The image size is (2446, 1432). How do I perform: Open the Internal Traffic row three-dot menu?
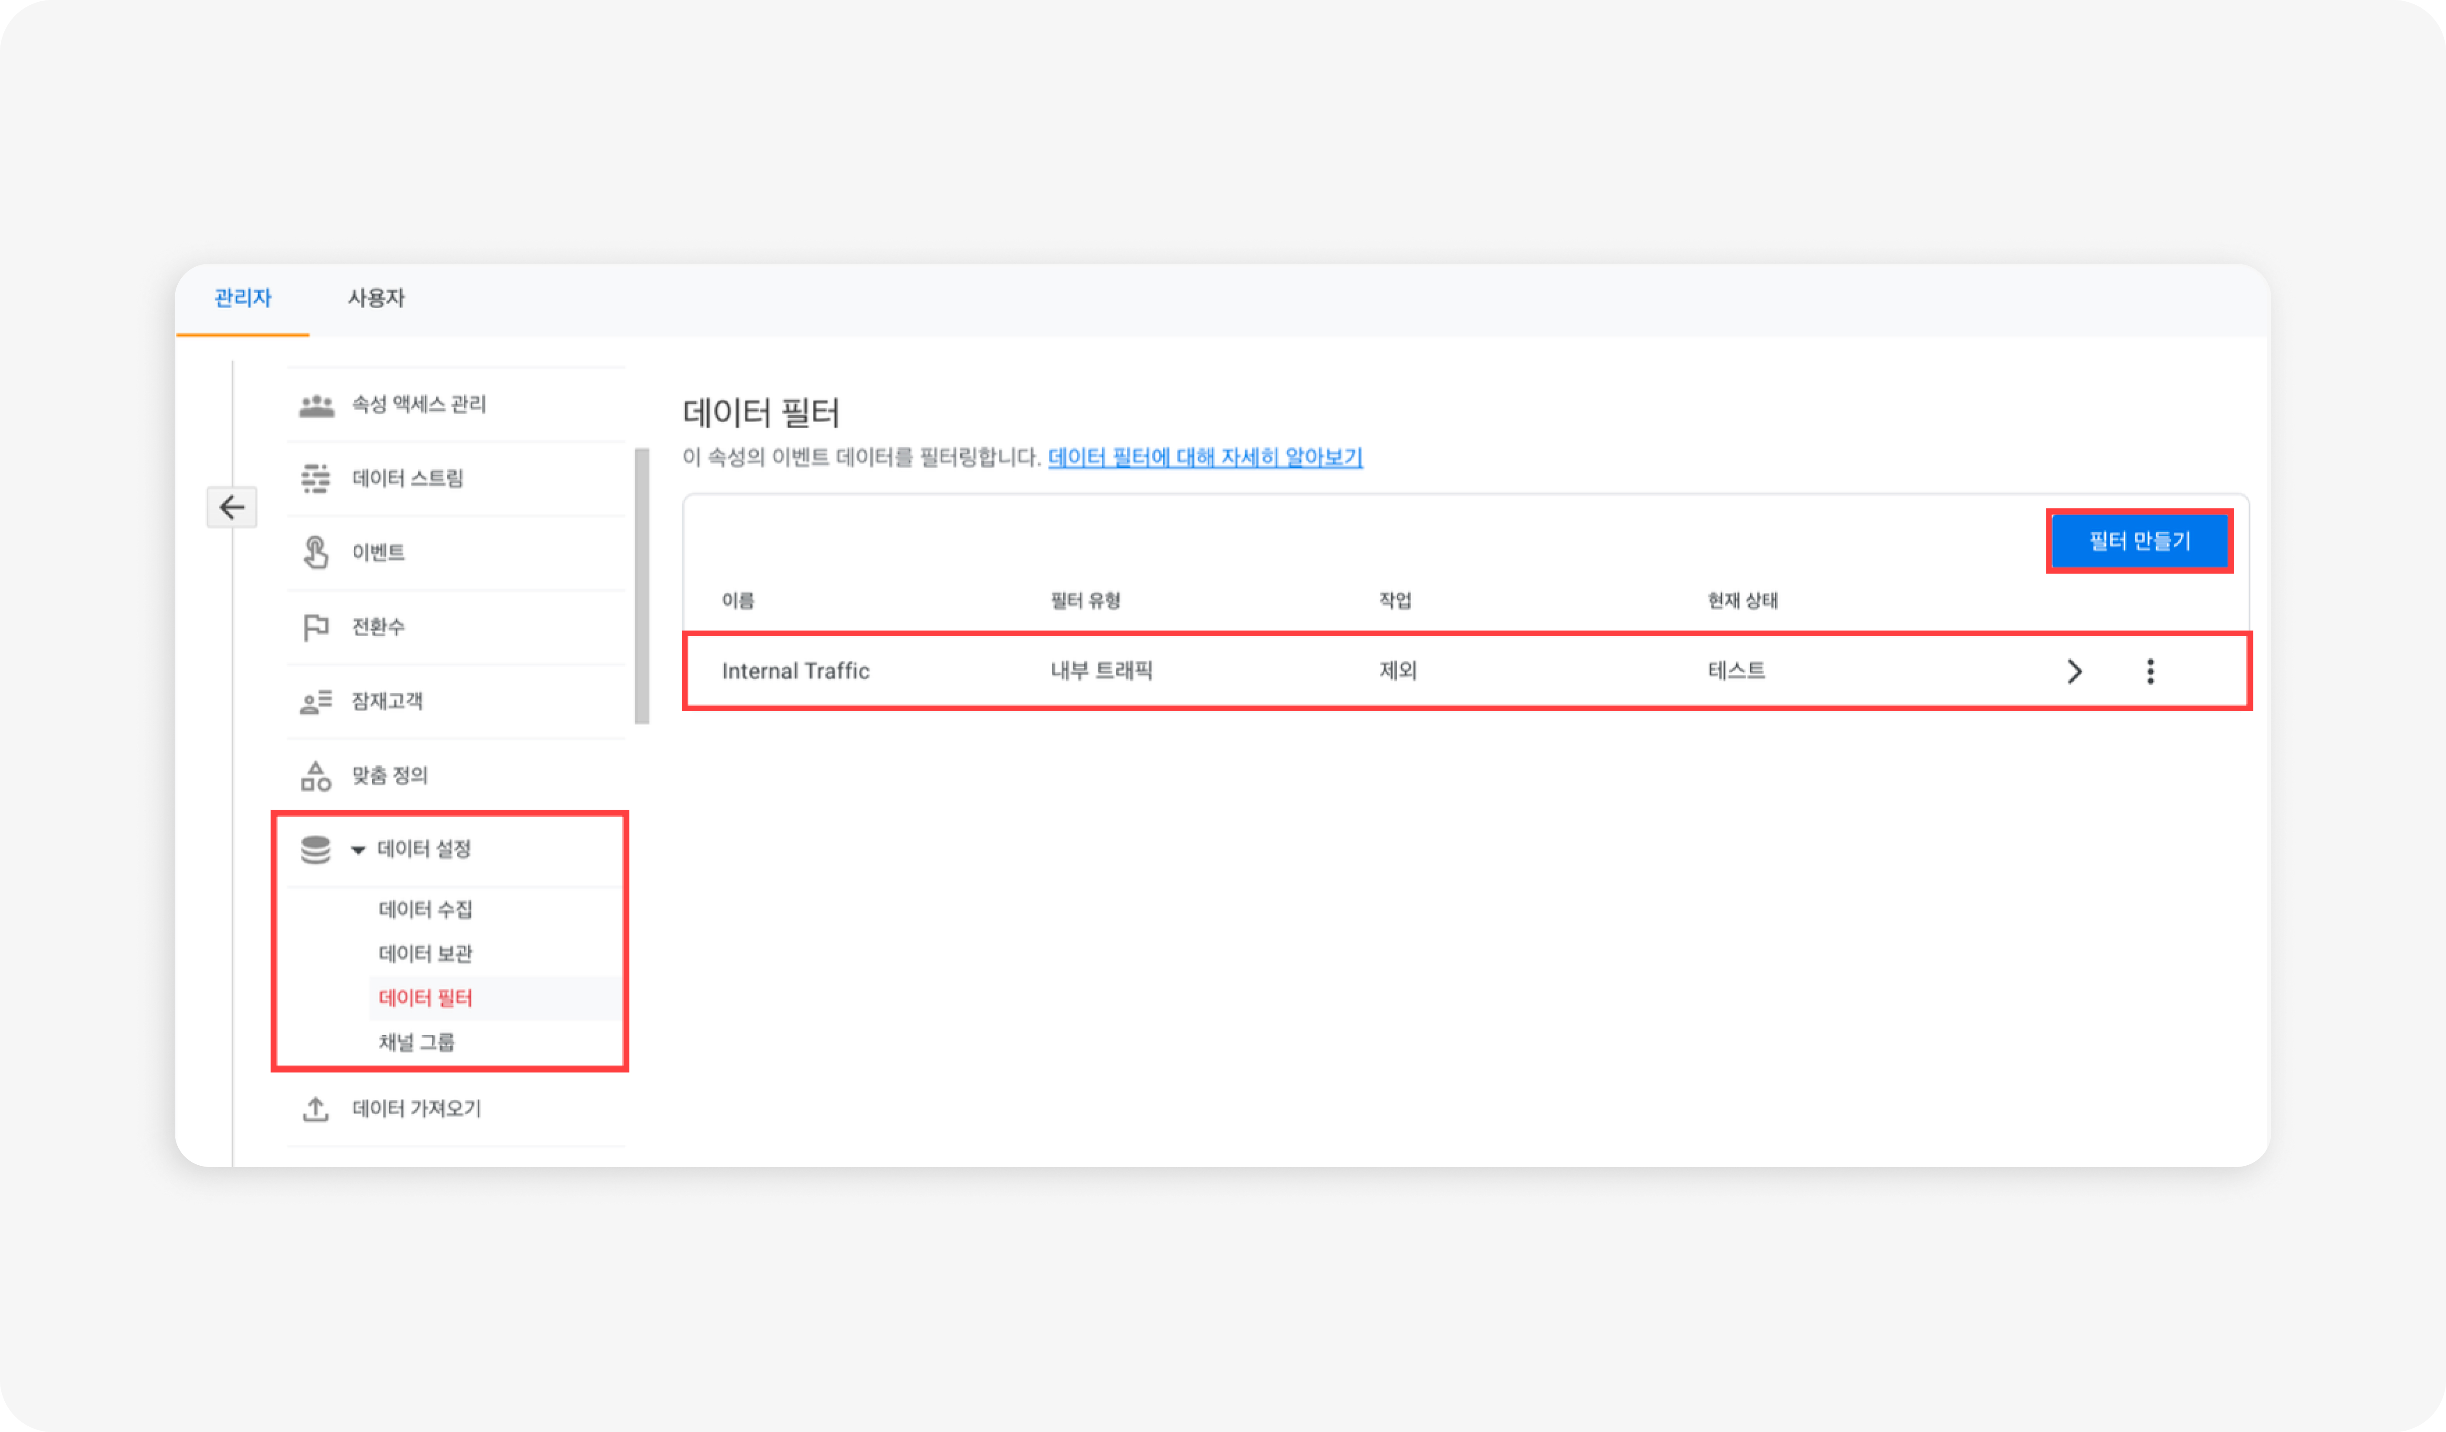[x=2150, y=671]
